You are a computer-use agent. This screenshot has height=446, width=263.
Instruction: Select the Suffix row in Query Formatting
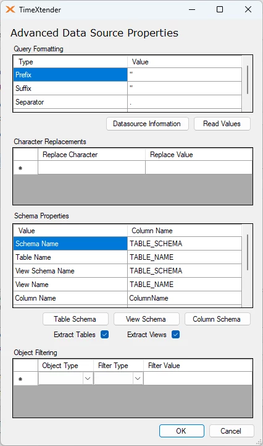click(x=128, y=88)
